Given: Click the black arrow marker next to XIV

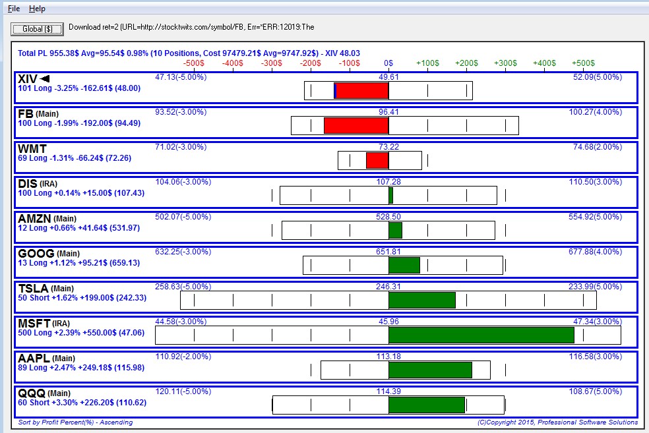Looking at the screenshot, I should point(45,78).
